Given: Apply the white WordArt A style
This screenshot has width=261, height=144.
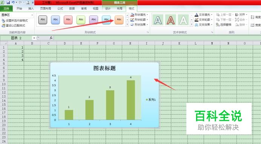Looking at the screenshot, I should [x=183, y=20].
